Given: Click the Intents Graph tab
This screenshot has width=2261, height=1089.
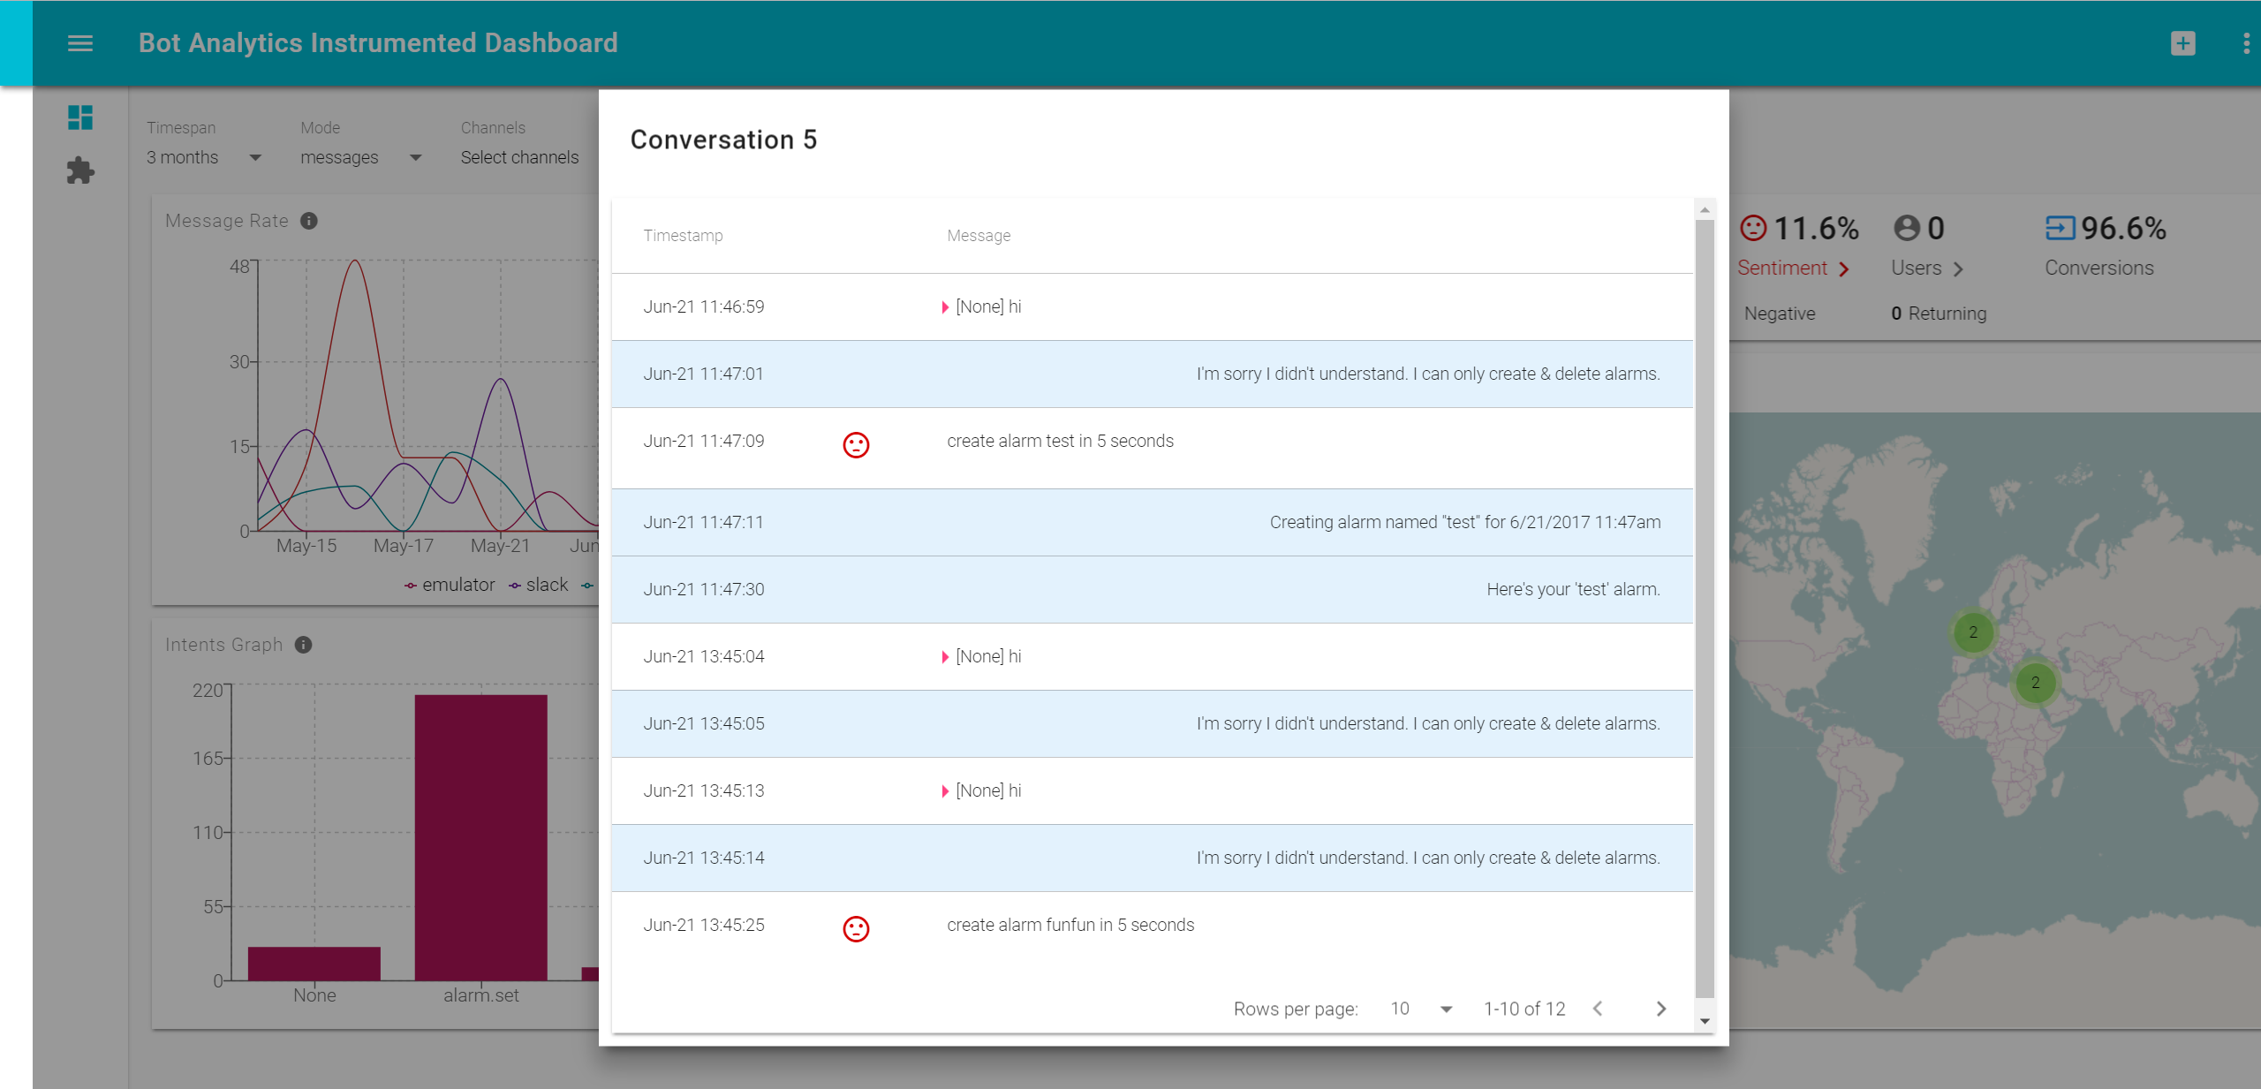Looking at the screenshot, I should 225,643.
